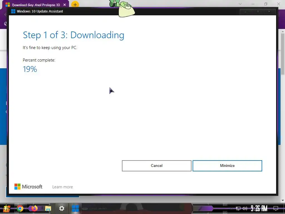Open the network status tray icon
The image size is (285, 214).
pyautogui.click(x=238, y=208)
